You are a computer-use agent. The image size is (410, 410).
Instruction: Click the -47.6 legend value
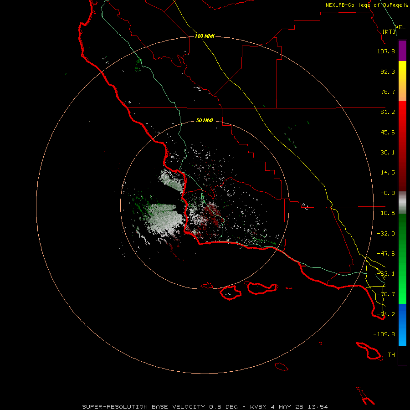(x=386, y=254)
